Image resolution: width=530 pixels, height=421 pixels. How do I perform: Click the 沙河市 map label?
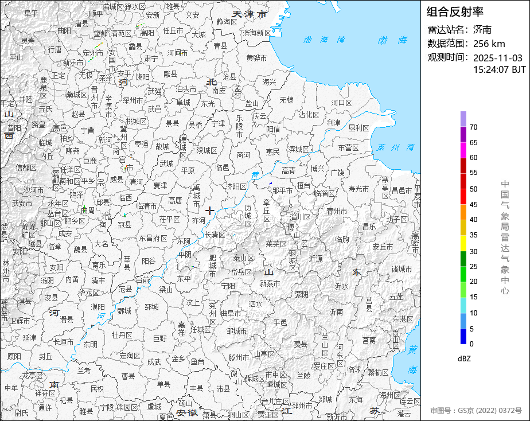click(x=33, y=190)
